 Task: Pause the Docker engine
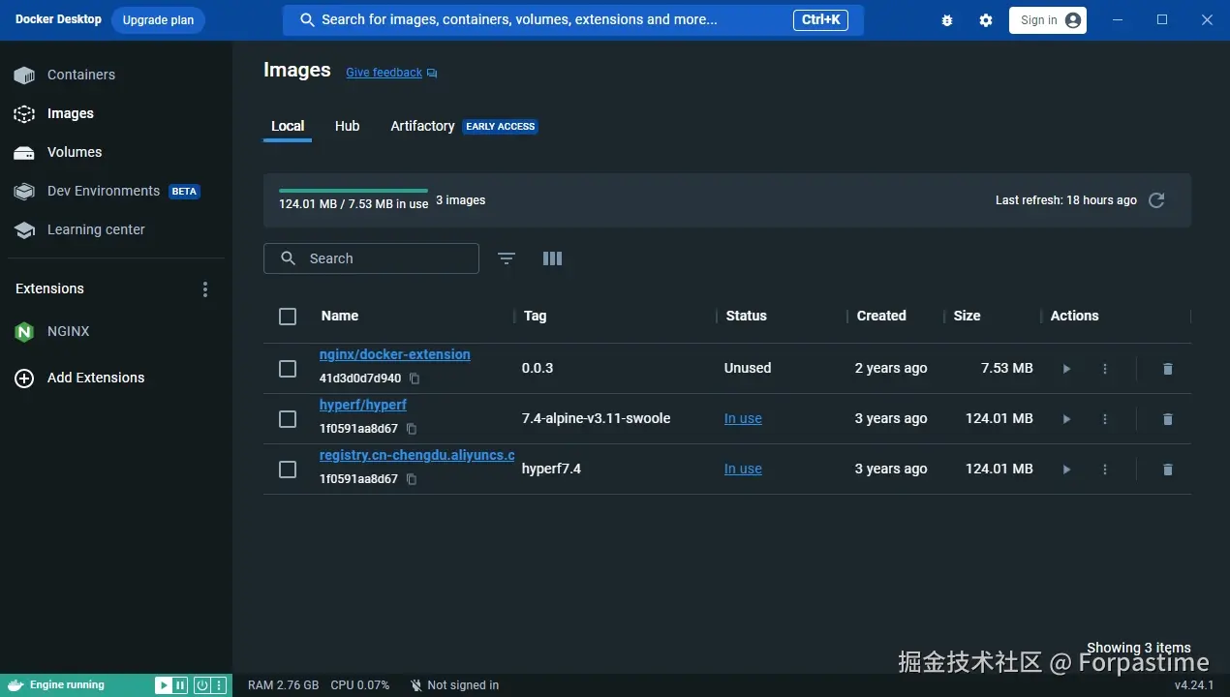[x=180, y=685]
